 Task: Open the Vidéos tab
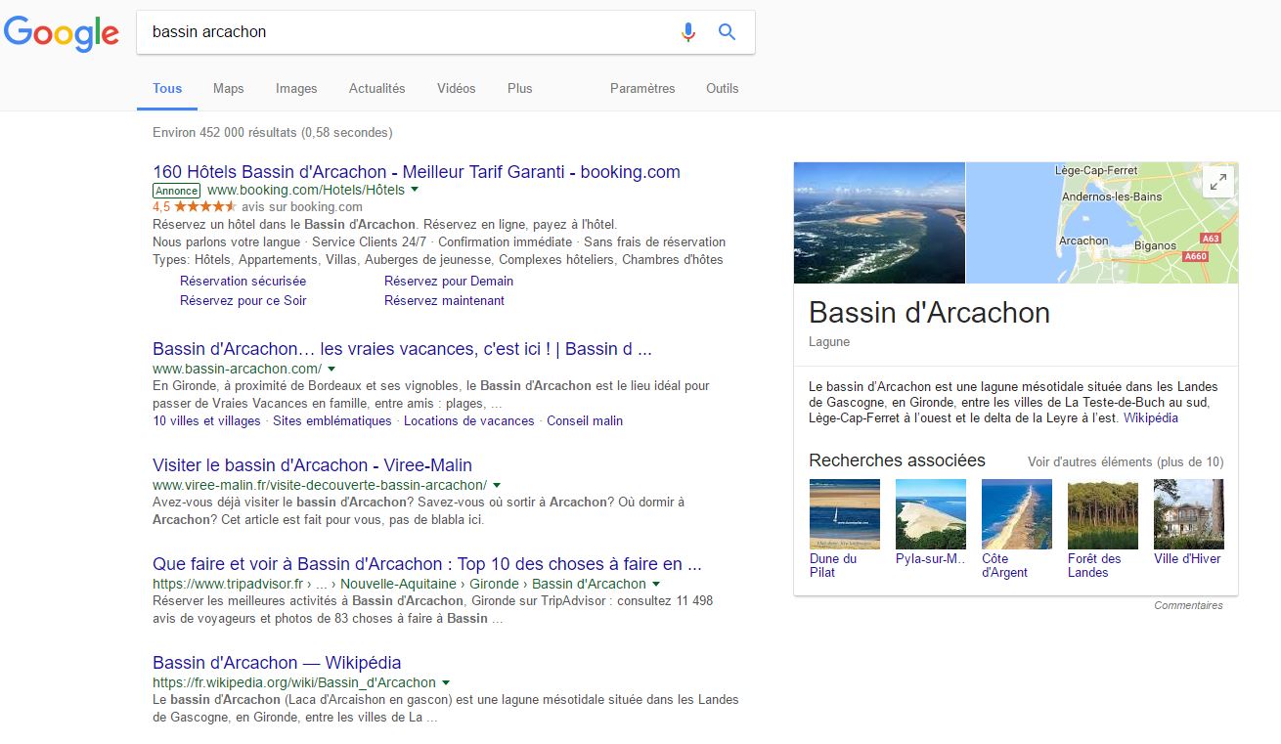click(456, 88)
